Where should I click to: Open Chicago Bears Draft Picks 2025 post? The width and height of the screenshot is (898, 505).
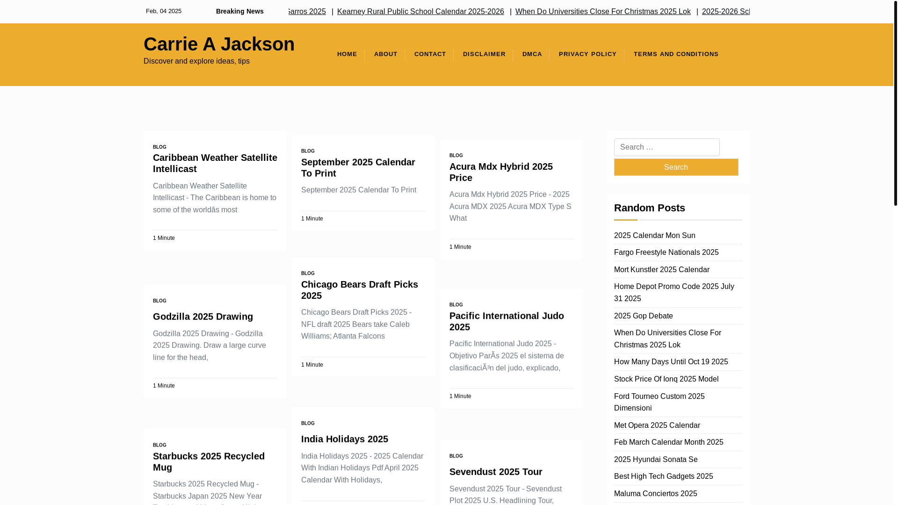360,290
